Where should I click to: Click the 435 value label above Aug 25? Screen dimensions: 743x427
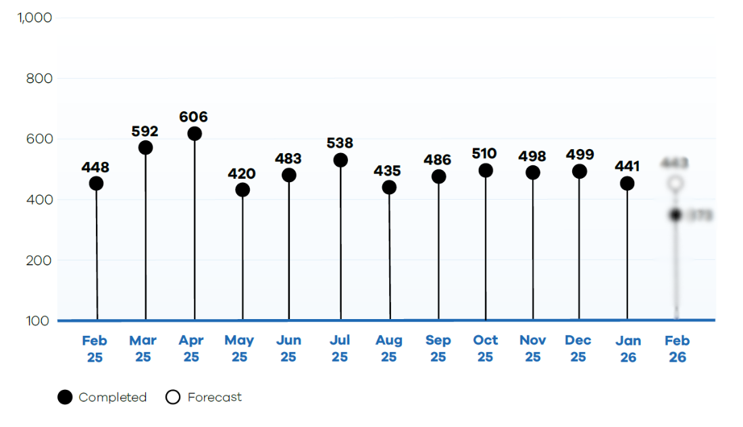387,171
